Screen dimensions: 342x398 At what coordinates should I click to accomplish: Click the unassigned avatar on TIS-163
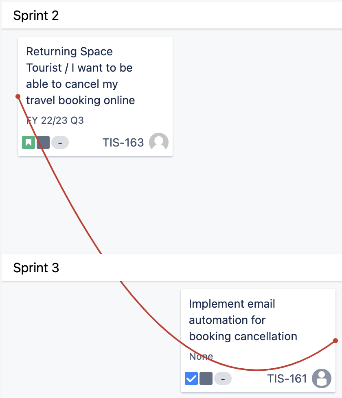[159, 142]
